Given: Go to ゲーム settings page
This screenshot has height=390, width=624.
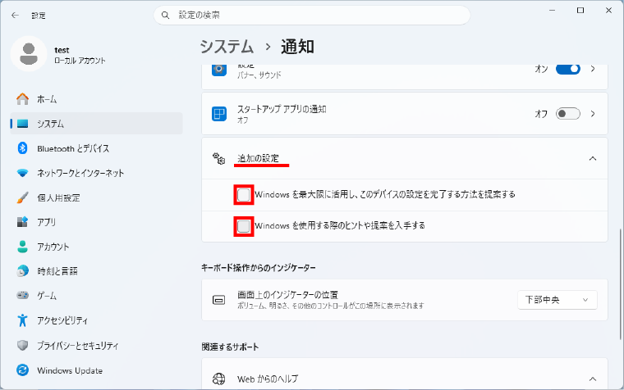Looking at the screenshot, I should coord(96,296).
